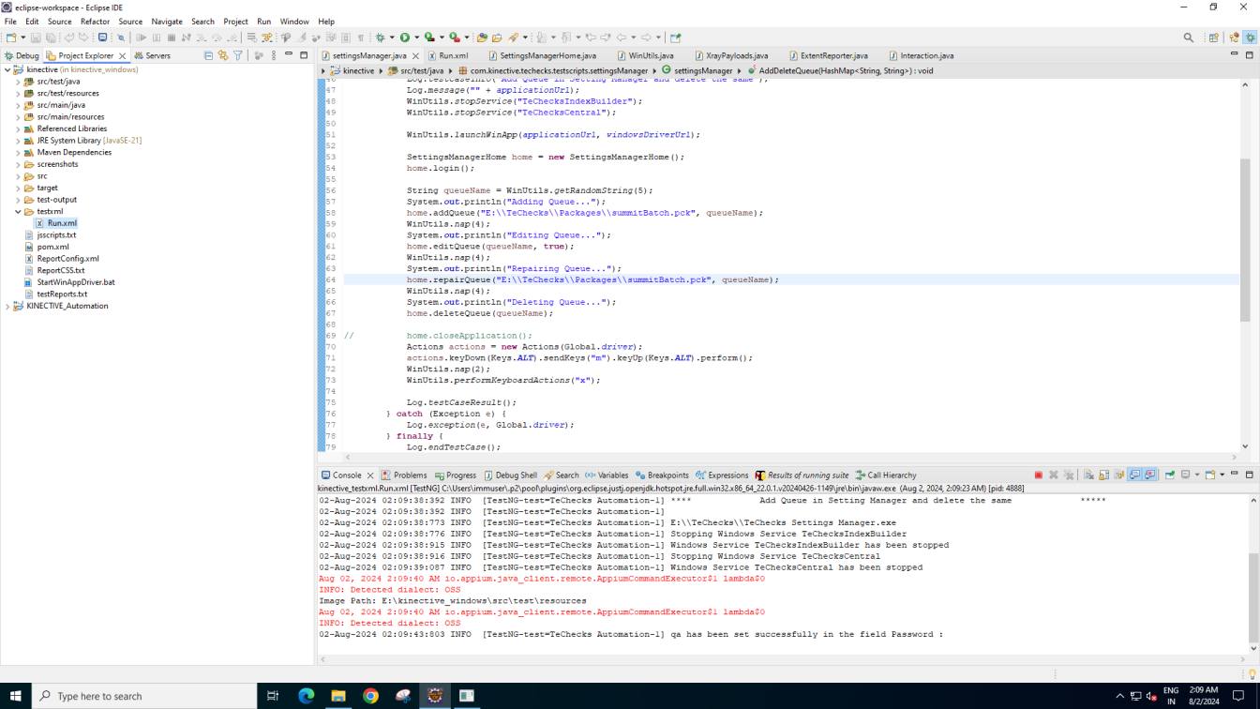Click the Run green play icon
Image resolution: width=1260 pixels, height=709 pixels.
tap(405, 38)
